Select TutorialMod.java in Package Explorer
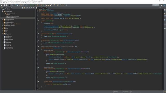166x93 pixels. [12, 18]
